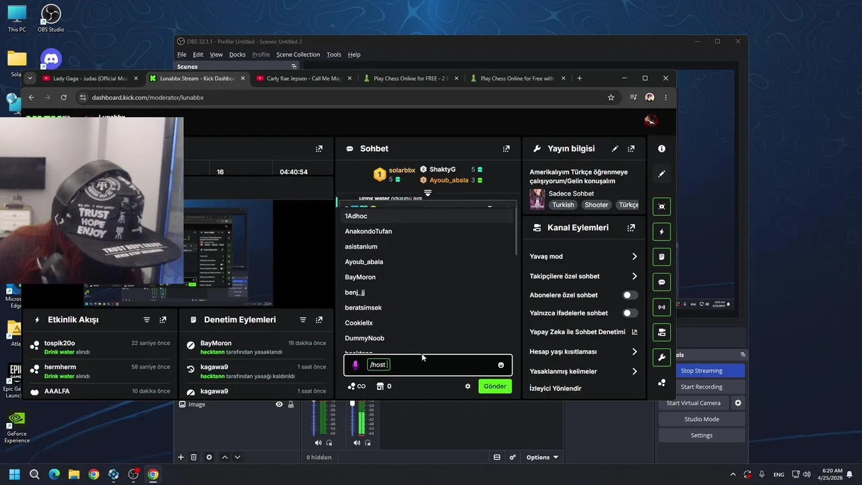The image size is (862, 485).
Task: Pop out the Yayın bilgisi panel
Action: coord(631,149)
